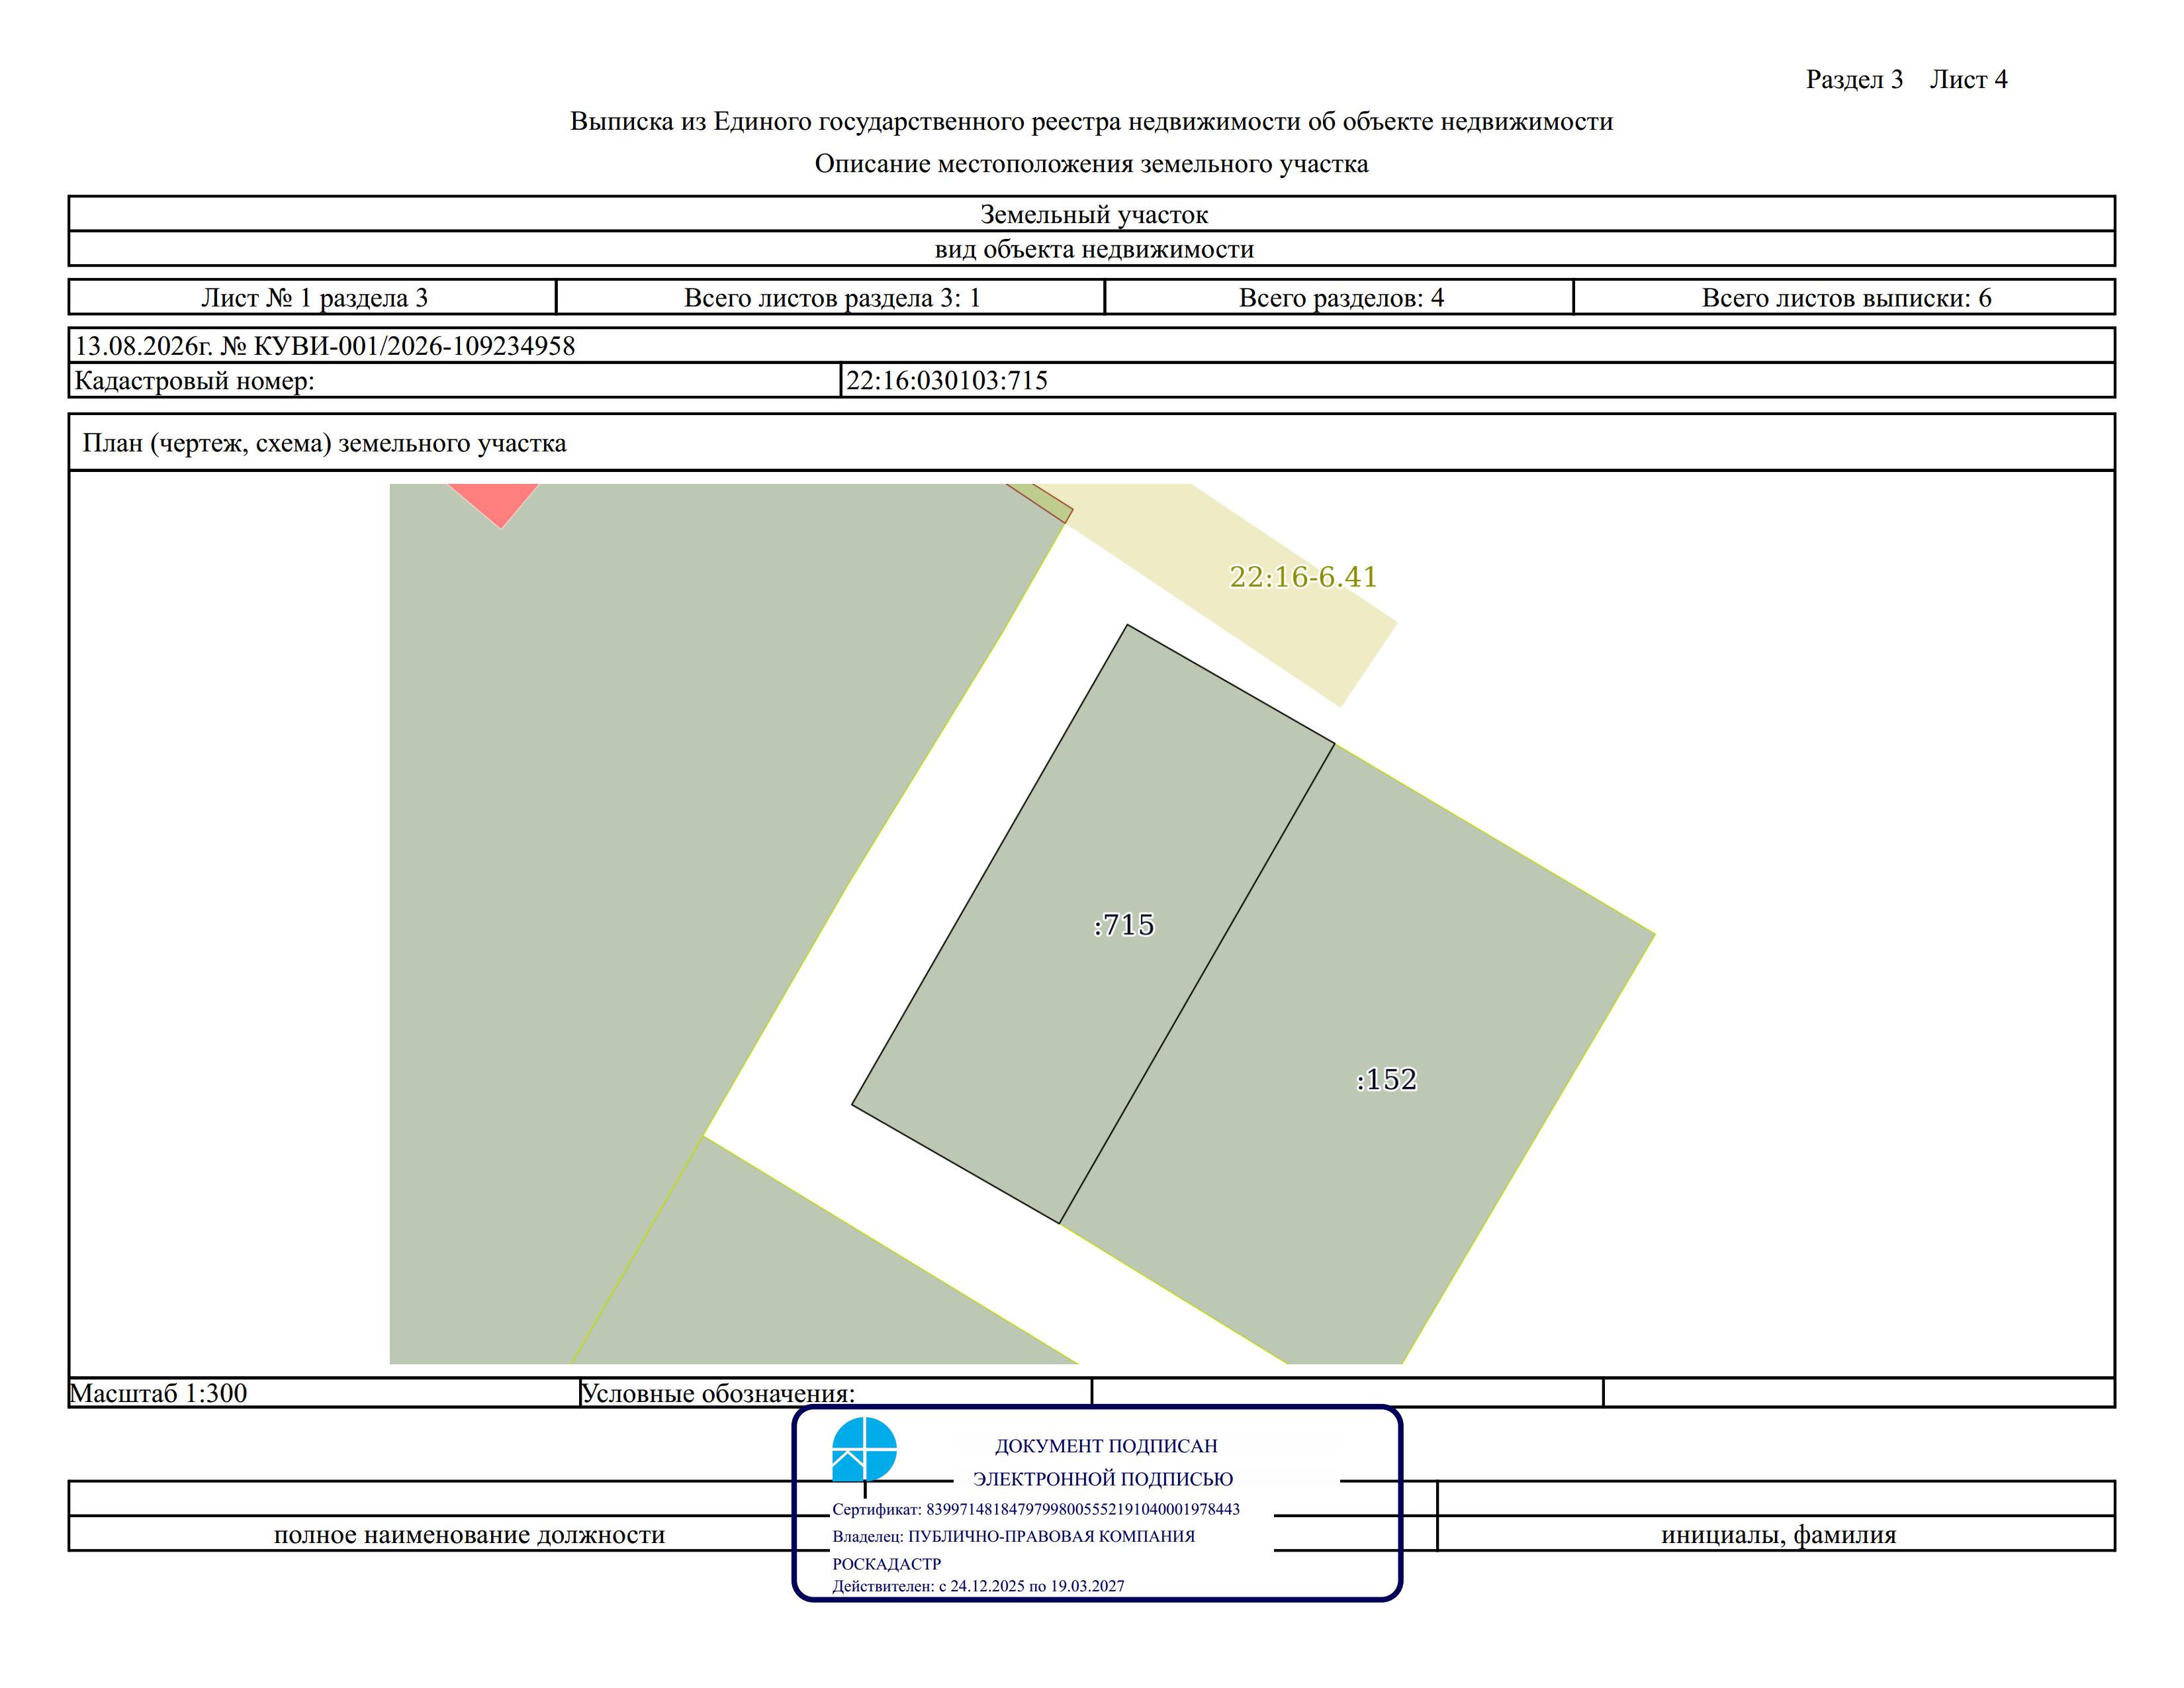The image size is (2184, 1688).
Task: Select the :152 neighboring parcel label
Action: point(1387,1079)
